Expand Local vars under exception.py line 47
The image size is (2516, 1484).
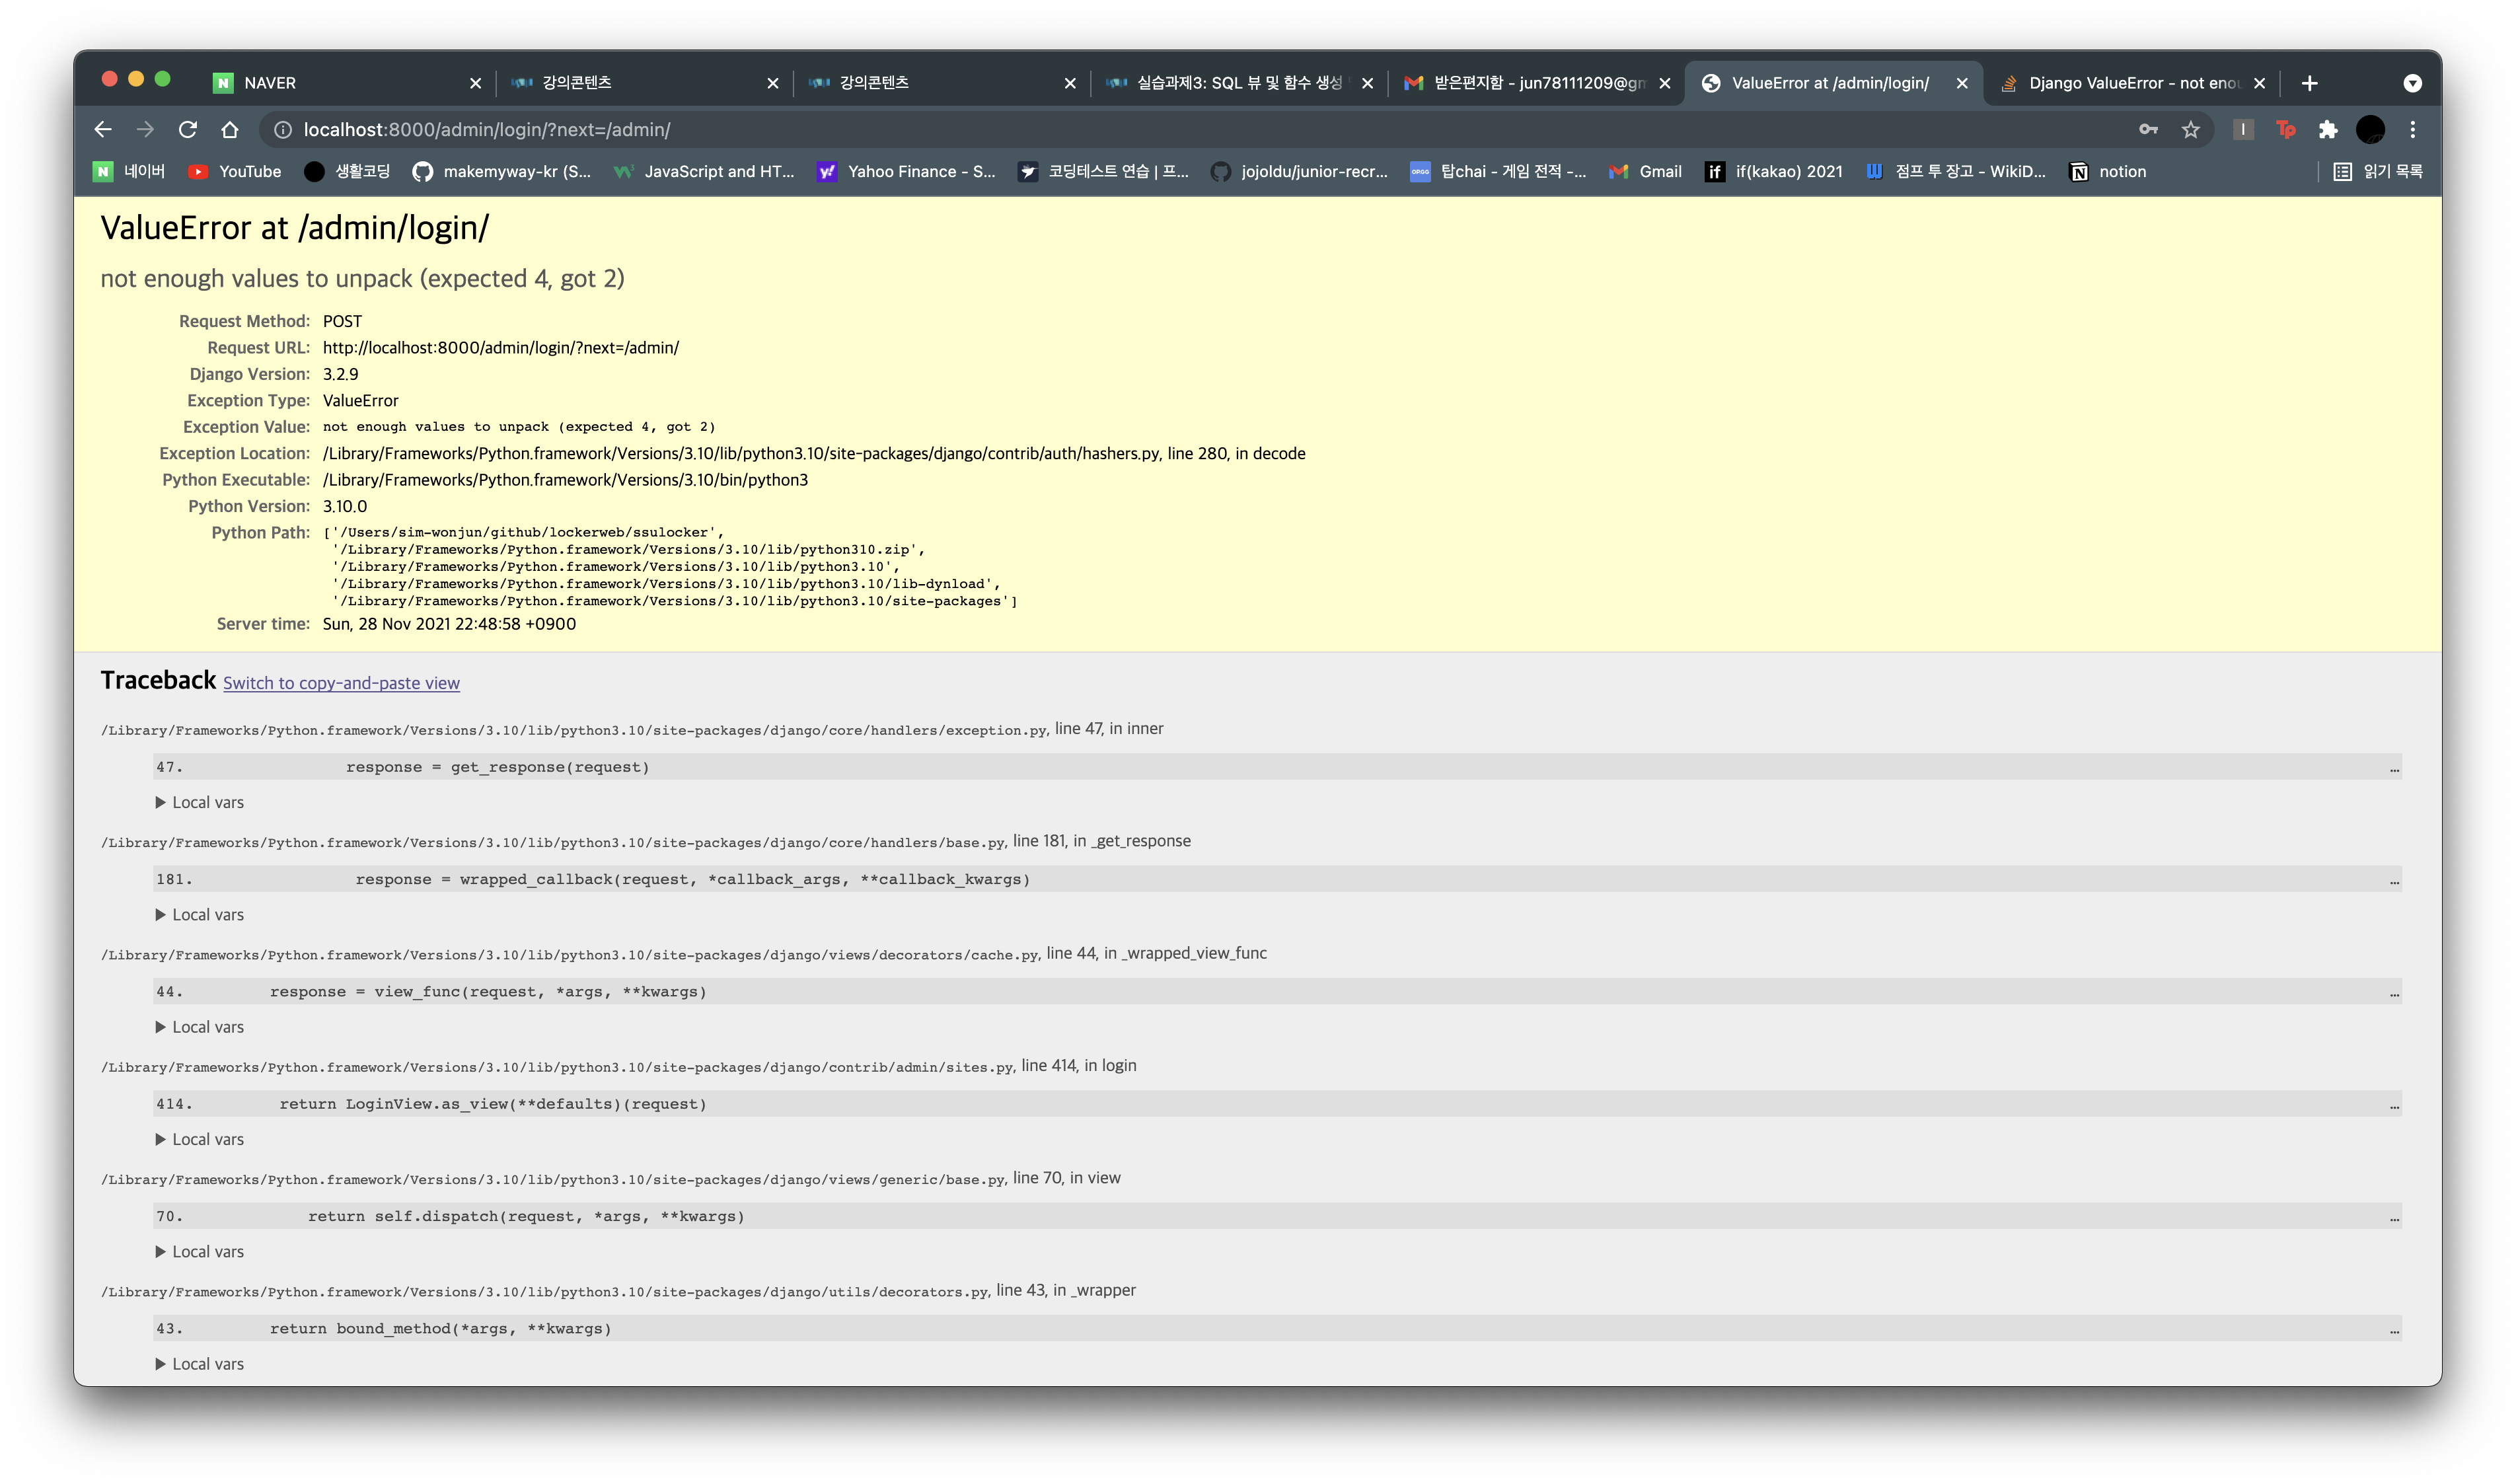pos(200,803)
